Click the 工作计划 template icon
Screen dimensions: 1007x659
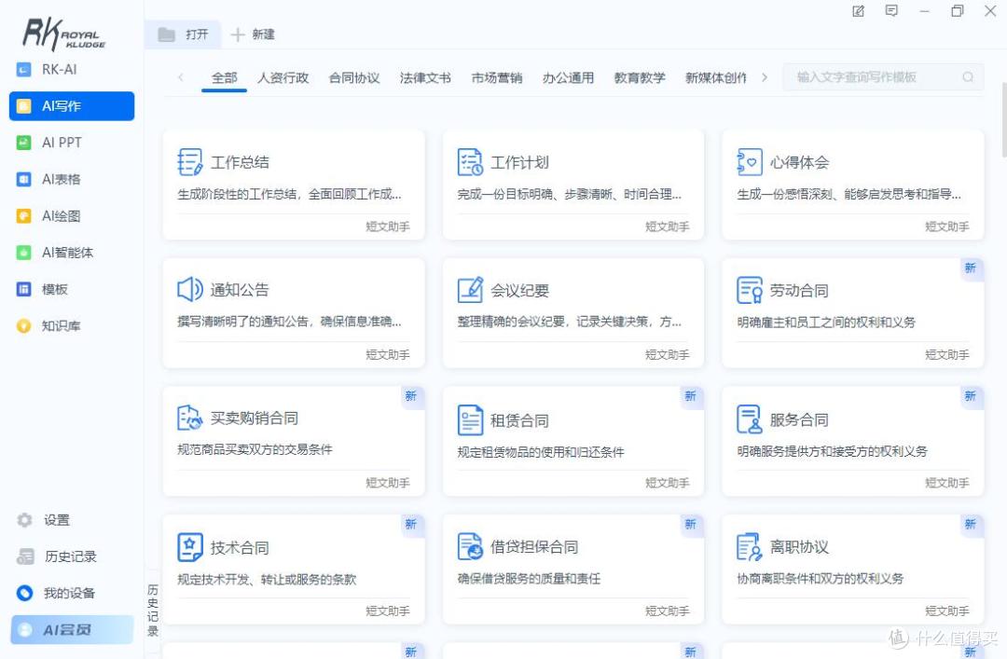(x=470, y=162)
